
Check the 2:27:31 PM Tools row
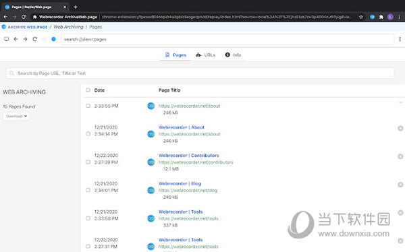88,247
